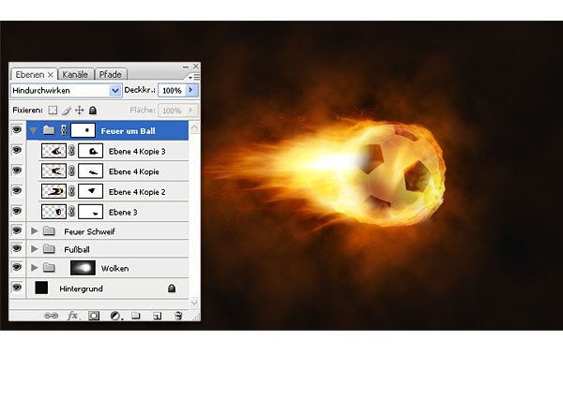Hide the Hintergrund layer
The height and width of the screenshot is (400, 563).
[17, 287]
